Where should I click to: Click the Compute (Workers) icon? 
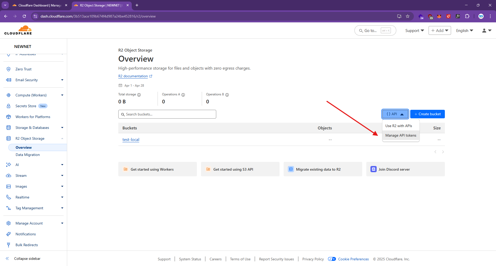9,95
